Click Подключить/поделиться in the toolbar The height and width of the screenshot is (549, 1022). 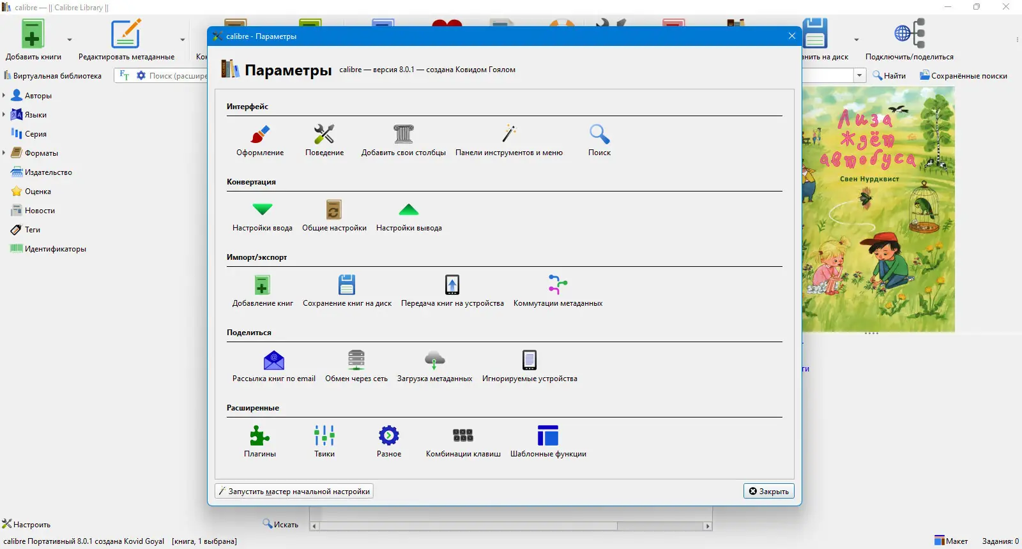point(909,40)
